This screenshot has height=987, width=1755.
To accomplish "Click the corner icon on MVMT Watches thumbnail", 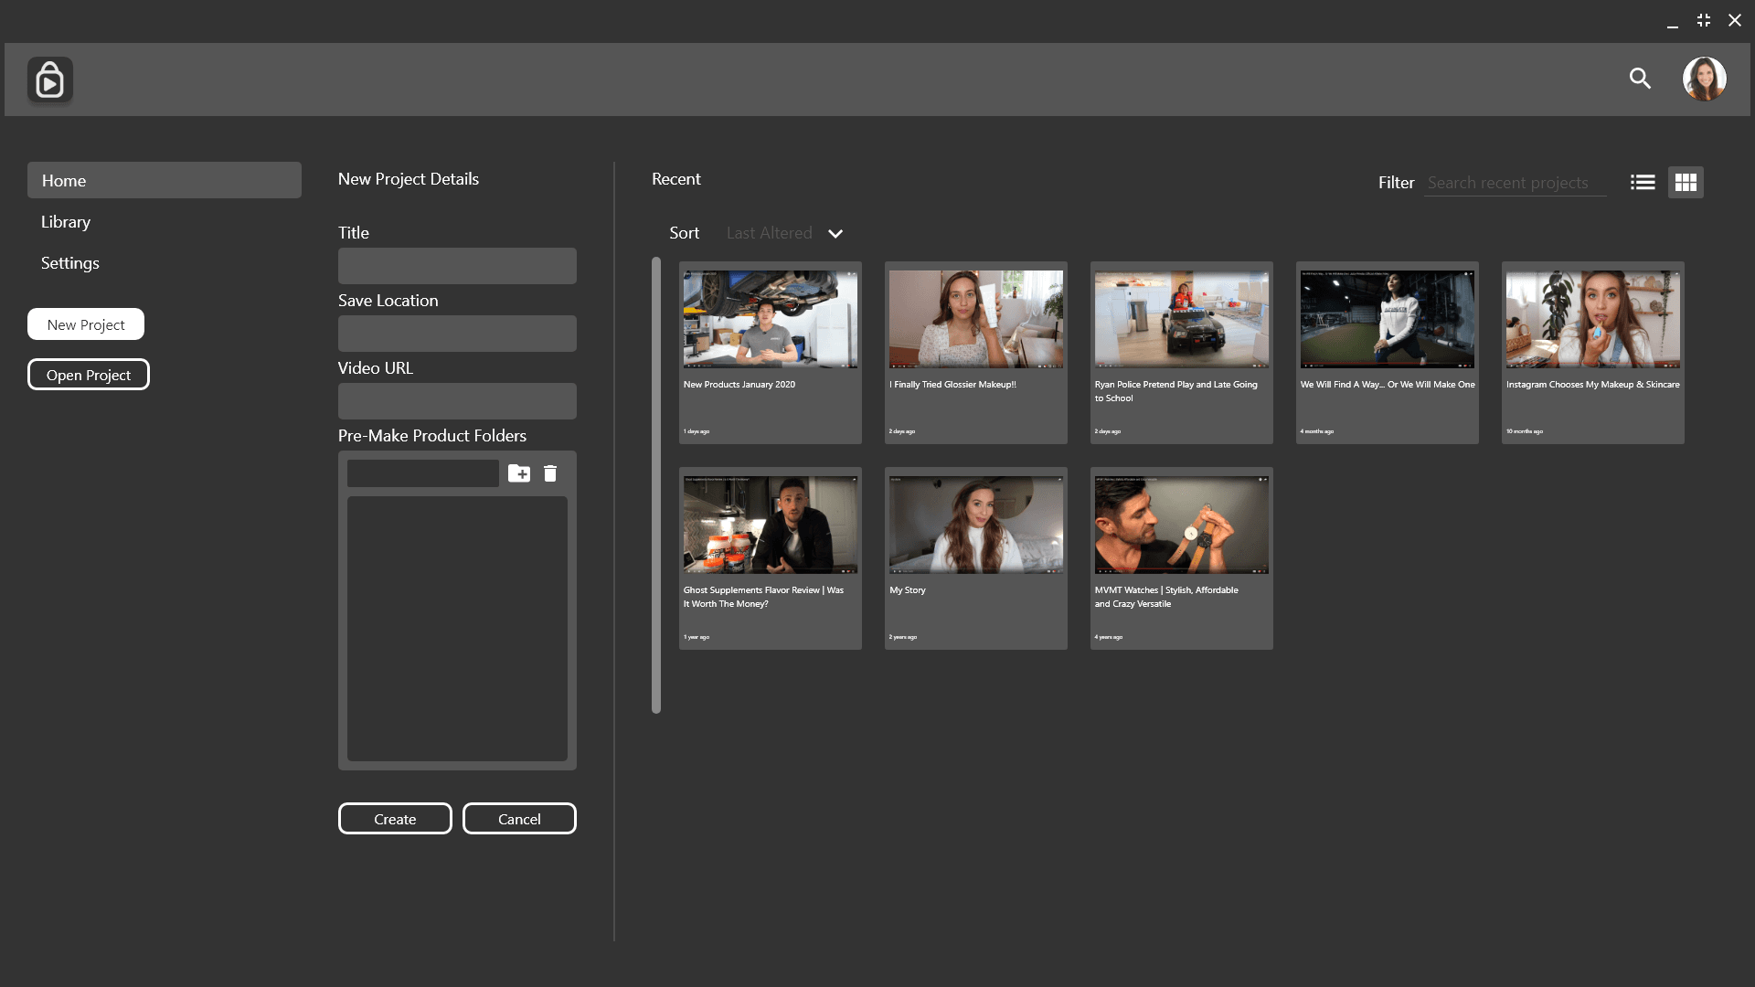I will 1260,477.
